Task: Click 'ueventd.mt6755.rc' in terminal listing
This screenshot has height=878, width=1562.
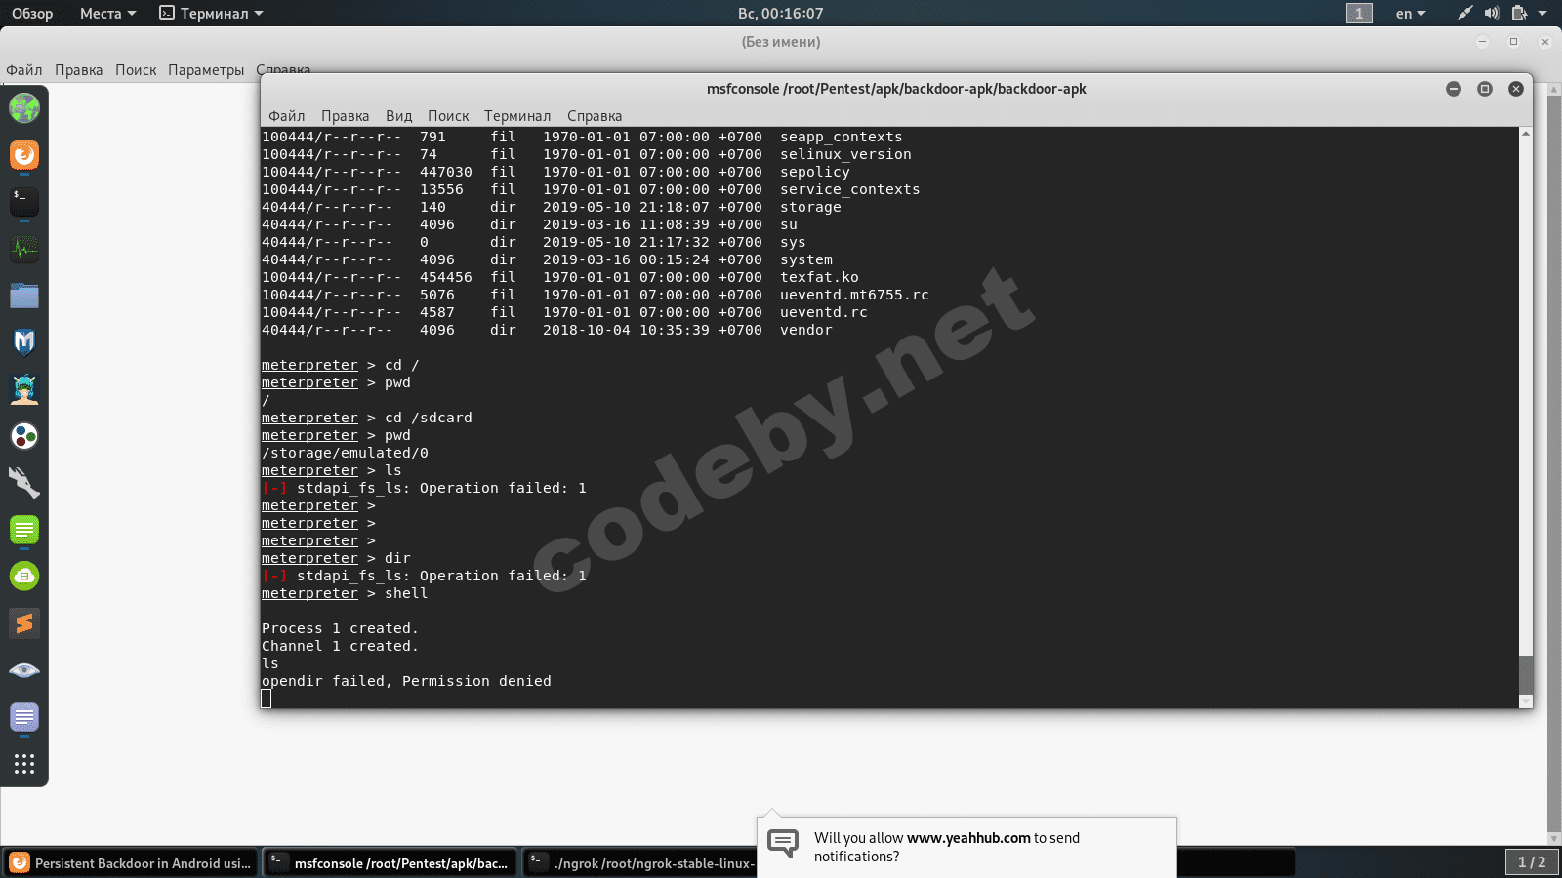Action: [854, 295]
